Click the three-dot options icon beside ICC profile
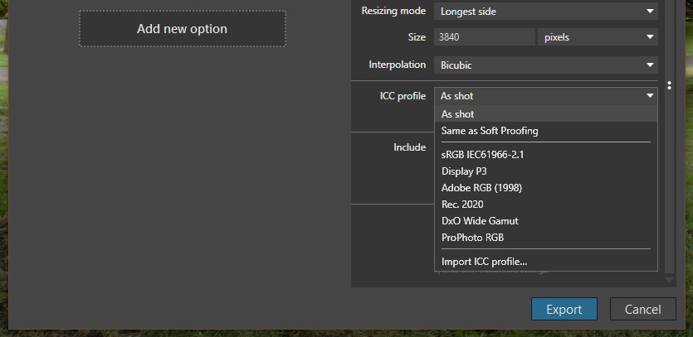693x337 pixels. tap(670, 86)
